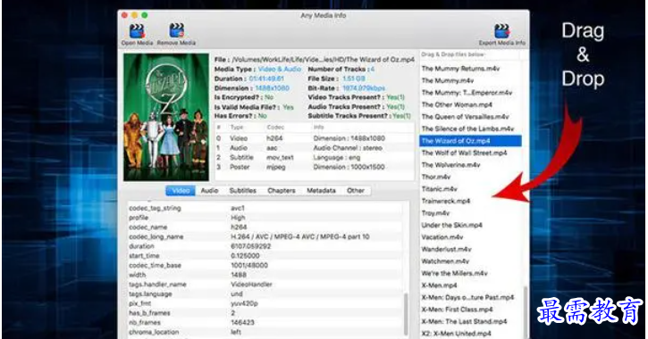Switch to the Video tab
Screen dimensions: 648x339
181,191
